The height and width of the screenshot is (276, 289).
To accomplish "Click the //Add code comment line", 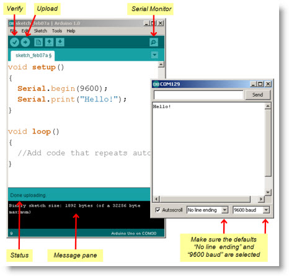I will click(x=84, y=153).
